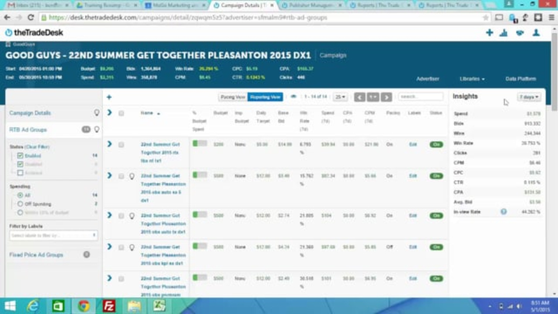Click the budget spent bar in the 21.885% row
The height and width of the screenshot is (314, 558).
pos(200,214)
